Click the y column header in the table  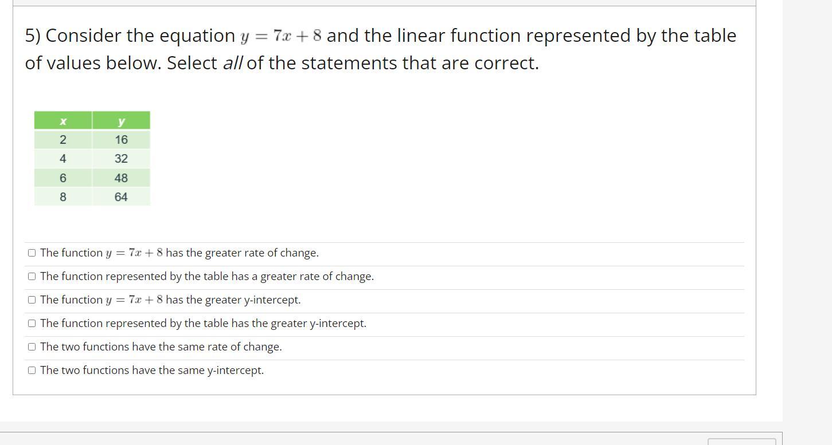pyautogui.click(x=121, y=121)
